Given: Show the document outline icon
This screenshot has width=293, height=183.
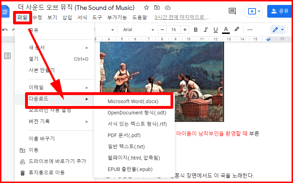Looking at the screenshot, I should click(x=7, y=56).
